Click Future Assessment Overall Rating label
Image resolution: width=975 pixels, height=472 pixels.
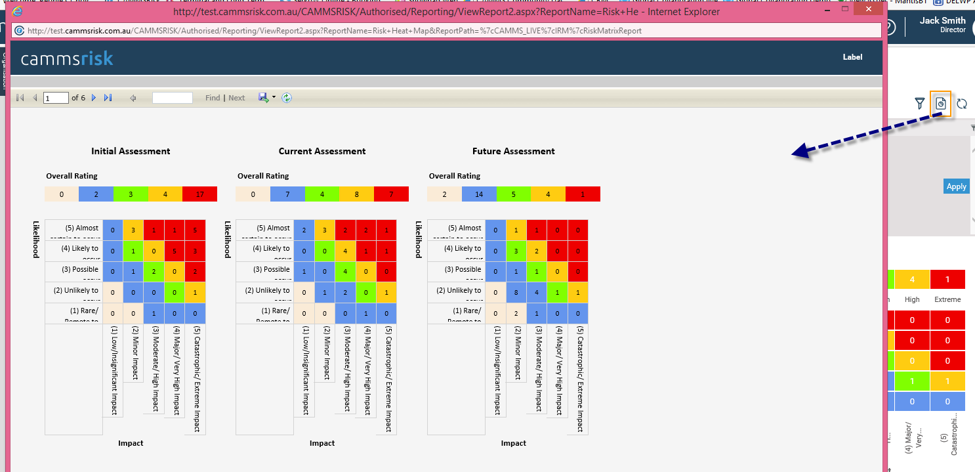coord(455,176)
